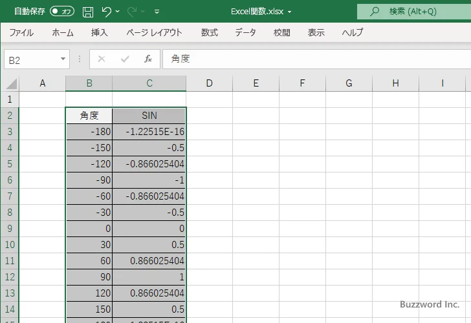Click the Select All corner triangle
The height and width of the screenshot is (323, 471).
pos(12,84)
